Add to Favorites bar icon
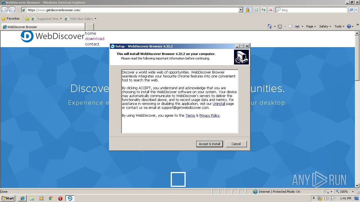 (x=27, y=19)
